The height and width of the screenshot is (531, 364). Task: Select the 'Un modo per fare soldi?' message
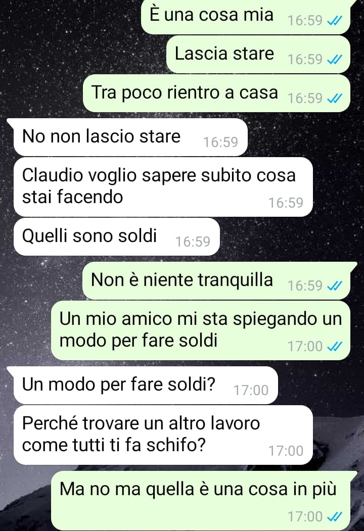click(146, 385)
